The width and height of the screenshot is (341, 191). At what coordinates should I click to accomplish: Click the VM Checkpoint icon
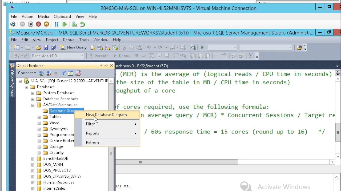[75, 24]
